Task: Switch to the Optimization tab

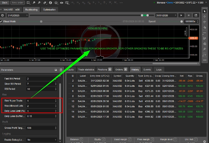Action: [x=49, y=10]
